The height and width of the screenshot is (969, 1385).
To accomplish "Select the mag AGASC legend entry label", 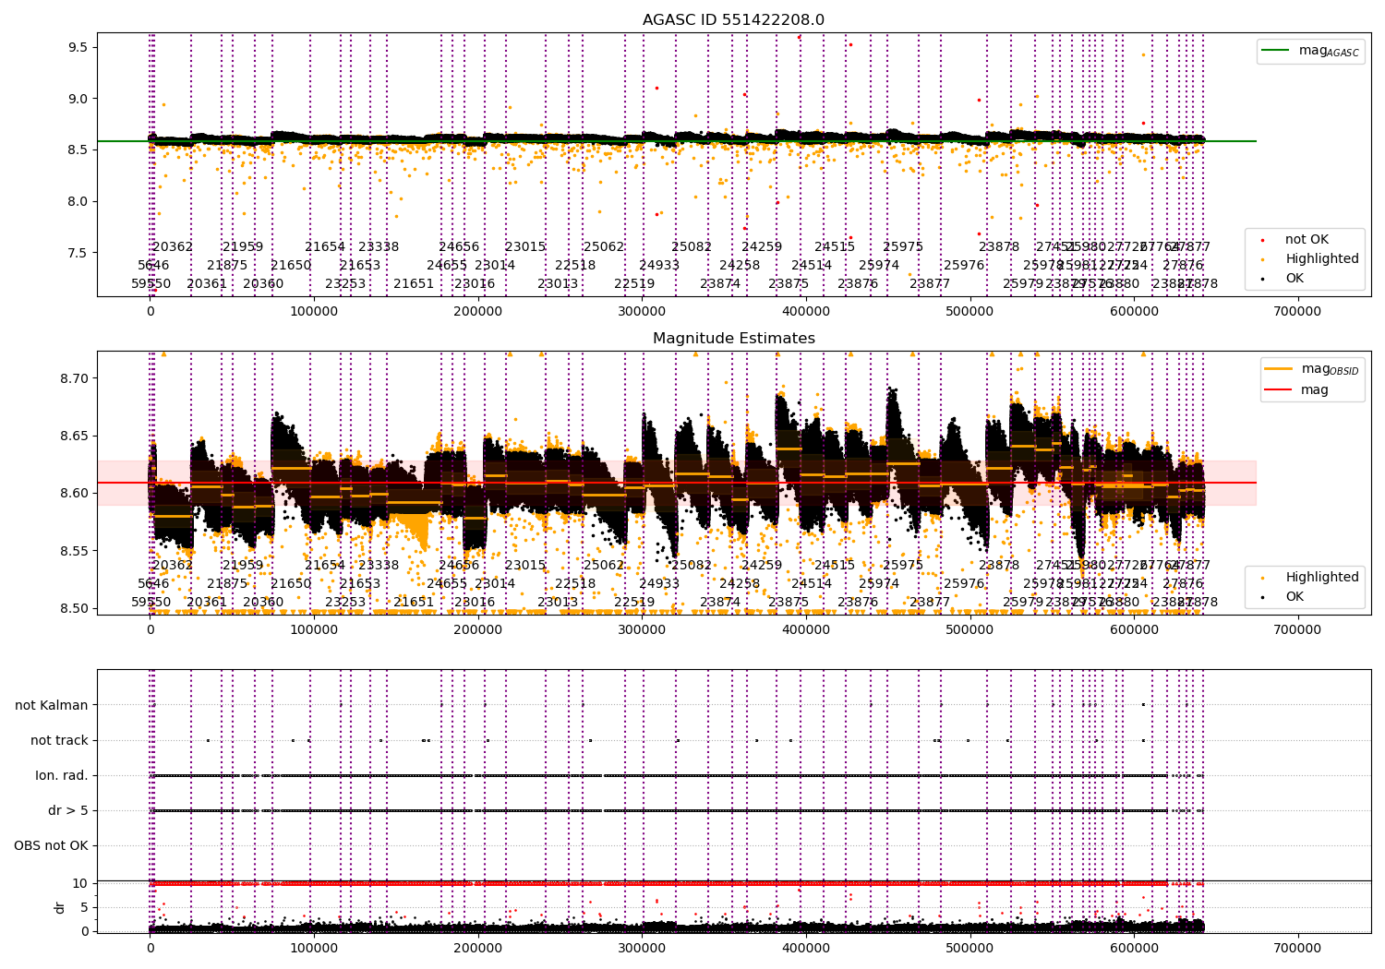I will pos(1329,52).
